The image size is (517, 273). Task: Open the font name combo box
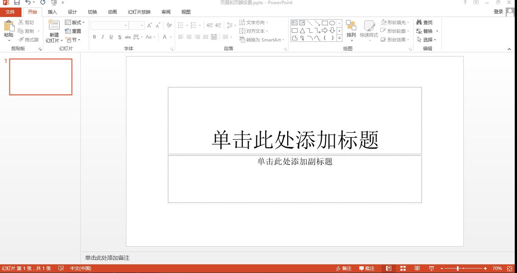pos(109,26)
